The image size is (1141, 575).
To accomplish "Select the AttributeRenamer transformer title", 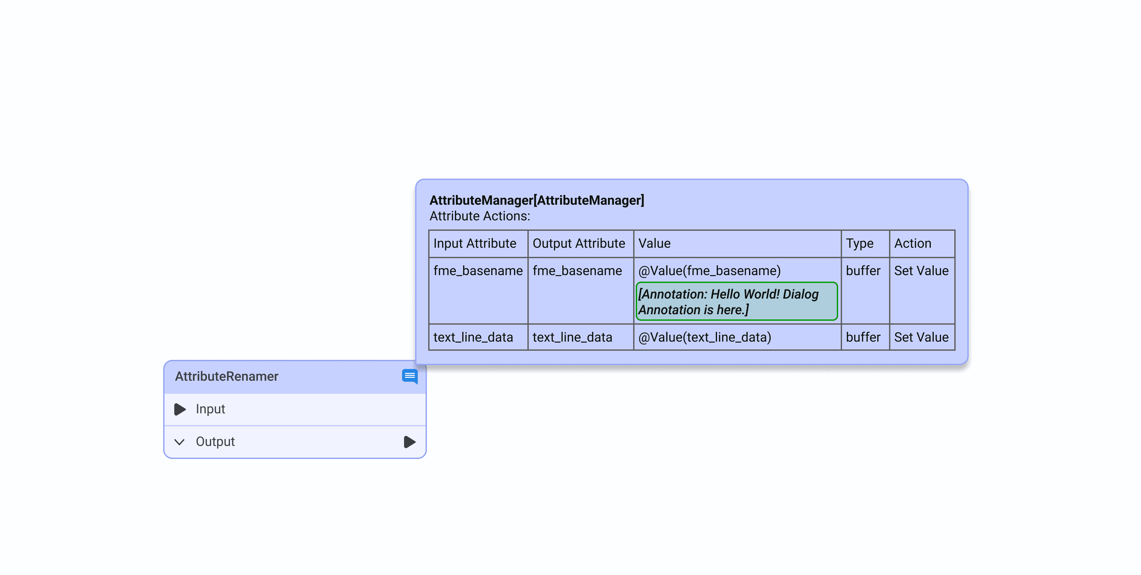I will click(227, 376).
